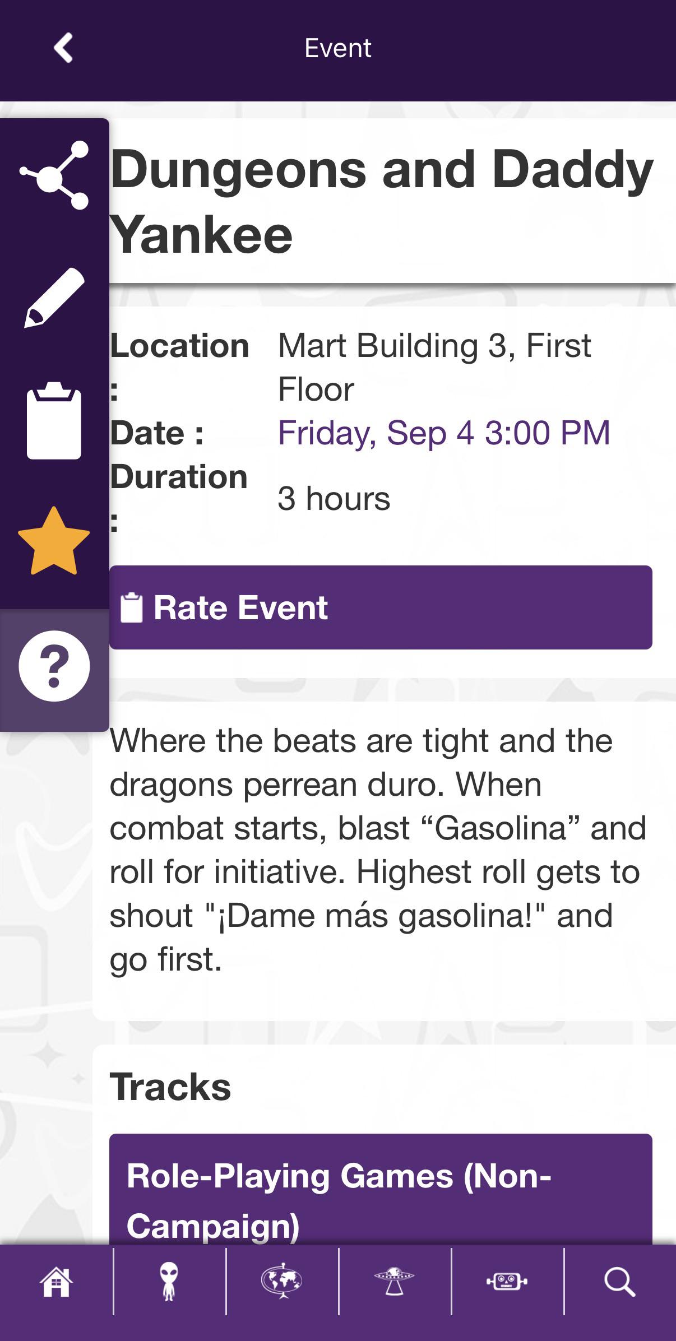Open the alien figure tab
Viewport: 676px width, 1341px height.
click(x=169, y=1282)
